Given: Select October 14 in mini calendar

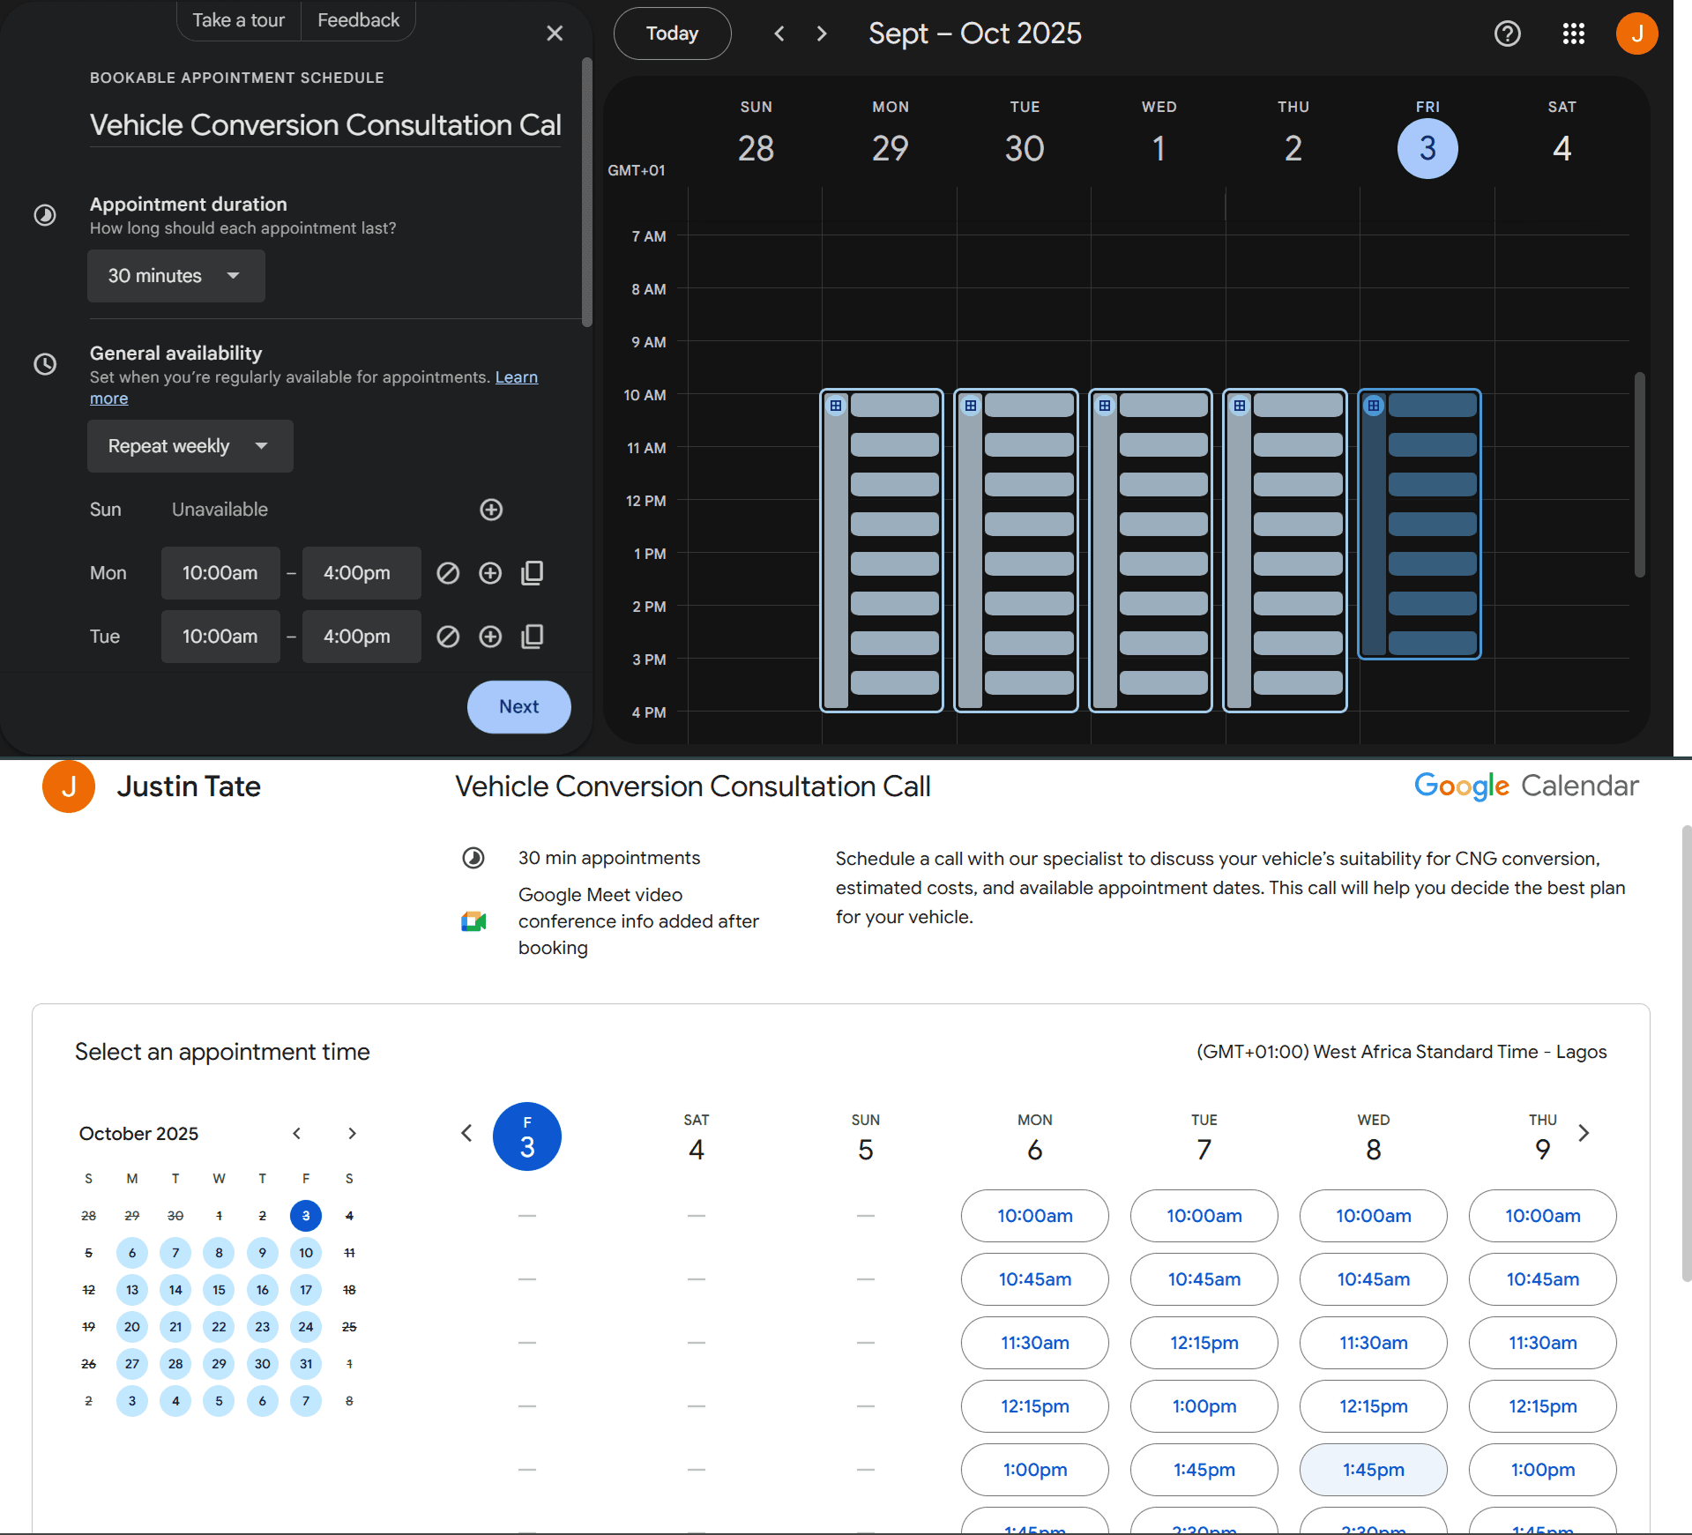Looking at the screenshot, I should tap(175, 1290).
